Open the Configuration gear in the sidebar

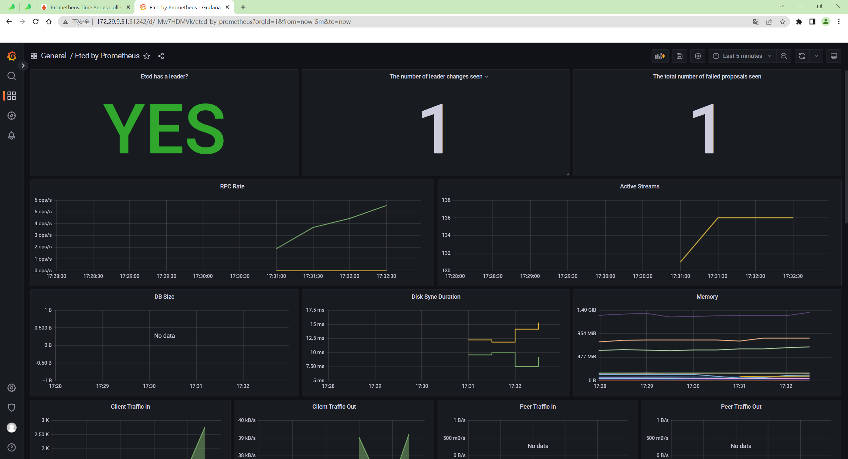[x=12, y=388]
